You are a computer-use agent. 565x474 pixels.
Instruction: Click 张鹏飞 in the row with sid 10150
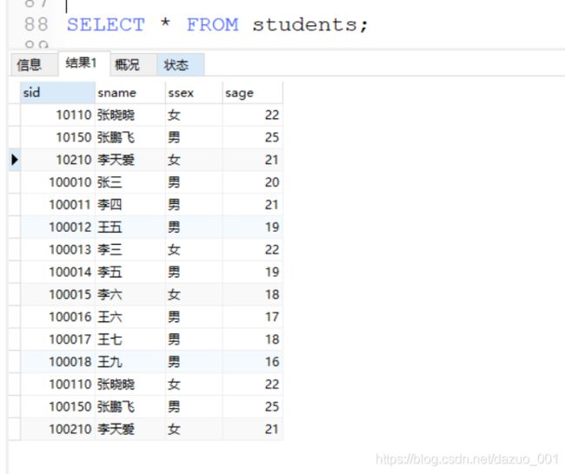tap(116, 137)
